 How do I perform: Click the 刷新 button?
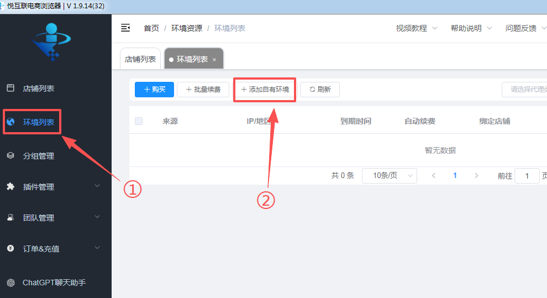point(320,90)
